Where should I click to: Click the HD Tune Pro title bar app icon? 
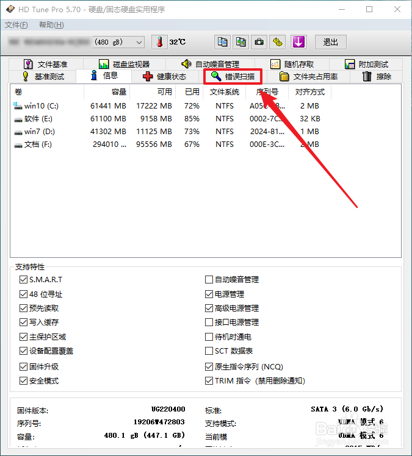pos(10,9)
